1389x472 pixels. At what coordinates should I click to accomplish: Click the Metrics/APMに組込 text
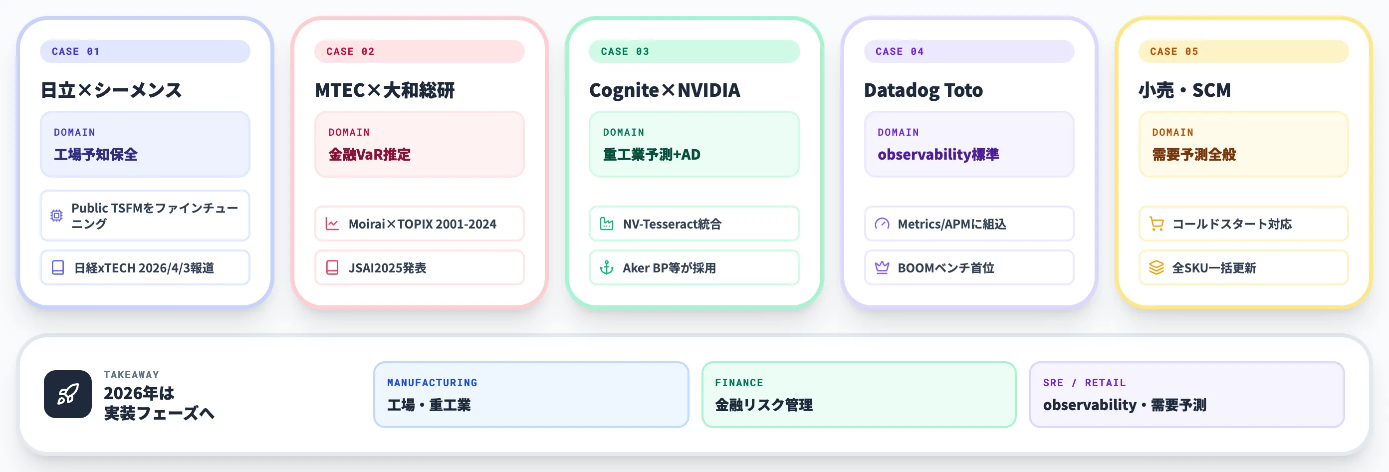click(952, 224)
